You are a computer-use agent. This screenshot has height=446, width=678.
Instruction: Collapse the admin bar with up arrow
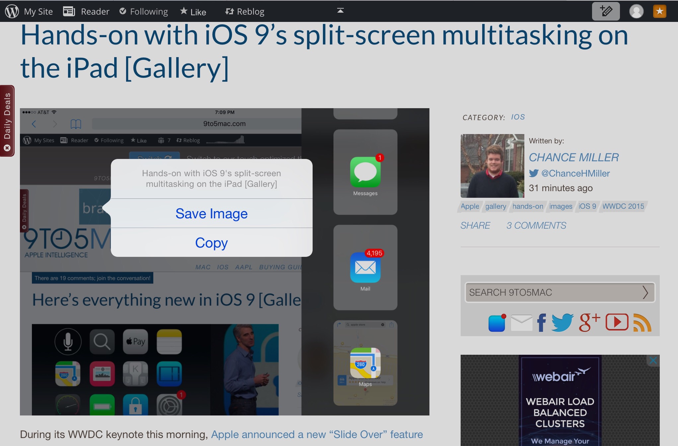coord(340,11)
